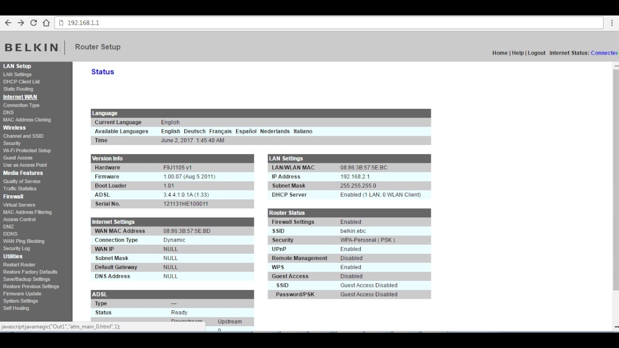Open DHCP Client List
Screen dimensions: 619x348
click(21, 82)
